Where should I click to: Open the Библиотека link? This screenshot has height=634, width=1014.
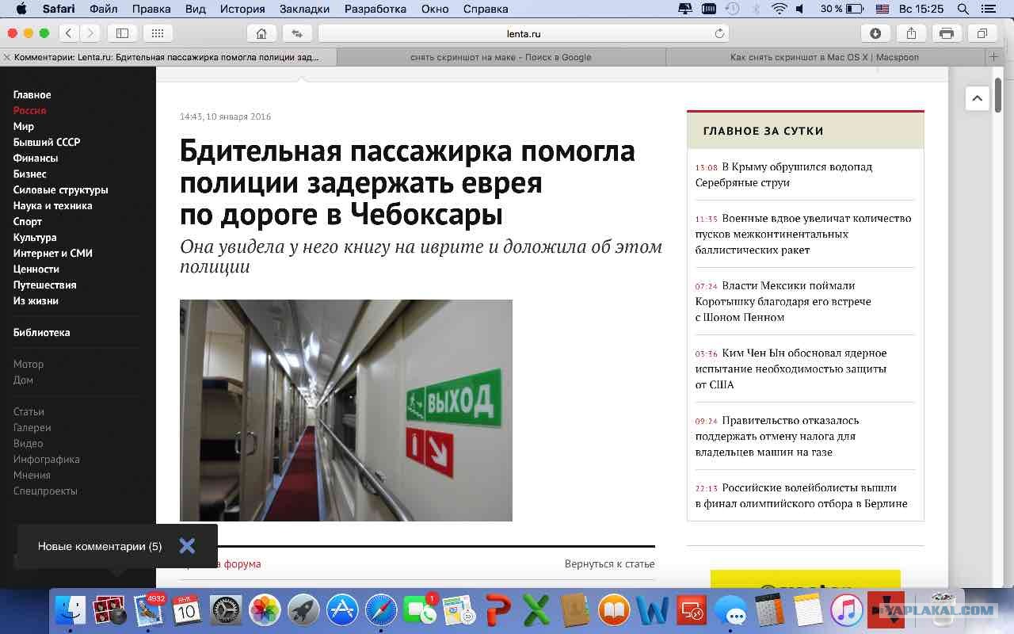(x=41, y=332)
